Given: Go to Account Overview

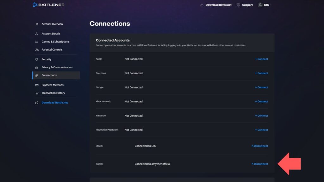Looking at the screenshot, I should click(x=52, y=24).
